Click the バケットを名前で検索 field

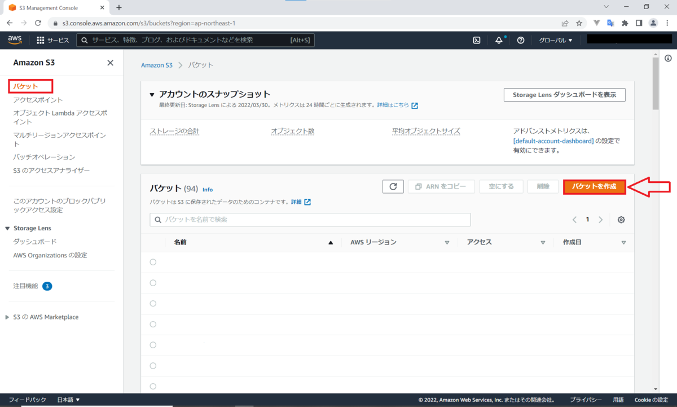[x=310, y=220]
